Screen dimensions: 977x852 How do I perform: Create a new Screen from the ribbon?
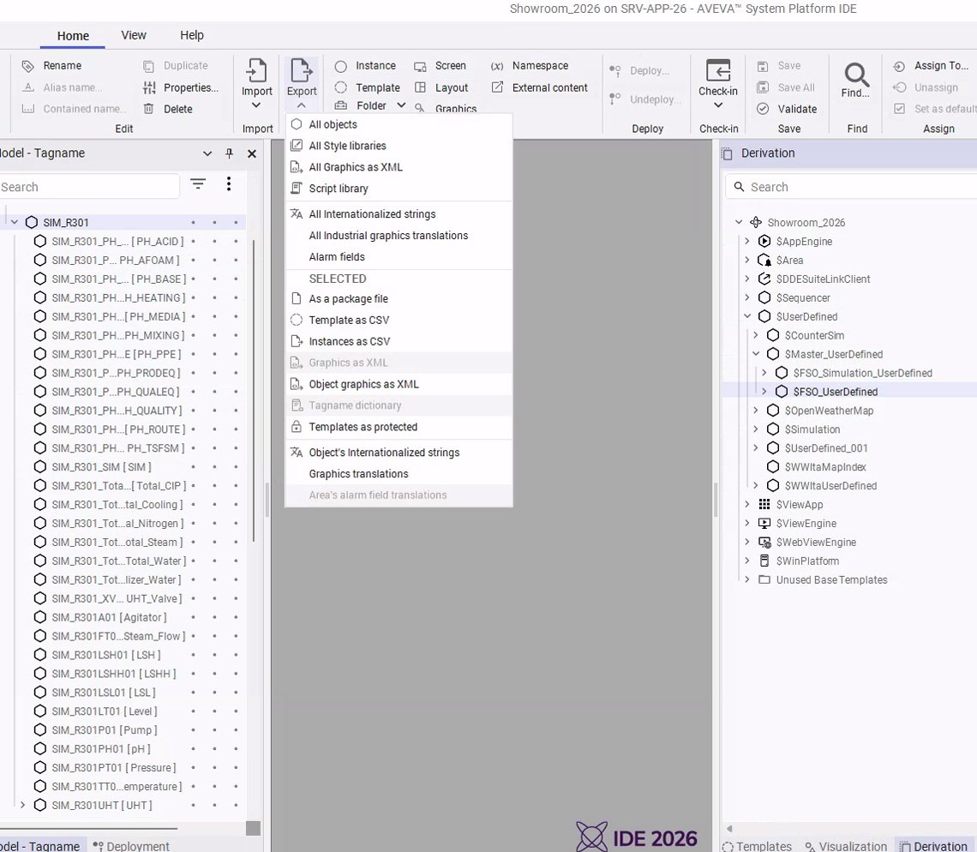point(440,65)
